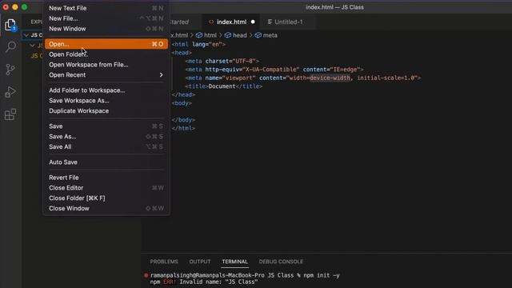Click the unsaved dot on index.html tab
The image size is (512, 288).
253,22
